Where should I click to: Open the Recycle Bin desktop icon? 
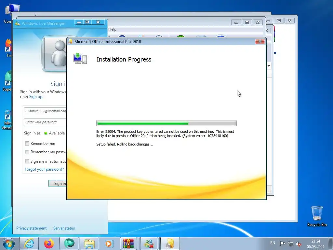coord(317,216)
